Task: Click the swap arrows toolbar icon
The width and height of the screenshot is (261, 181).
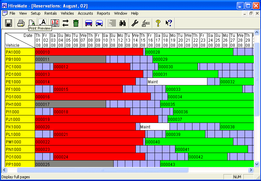Action: (66, 23)
